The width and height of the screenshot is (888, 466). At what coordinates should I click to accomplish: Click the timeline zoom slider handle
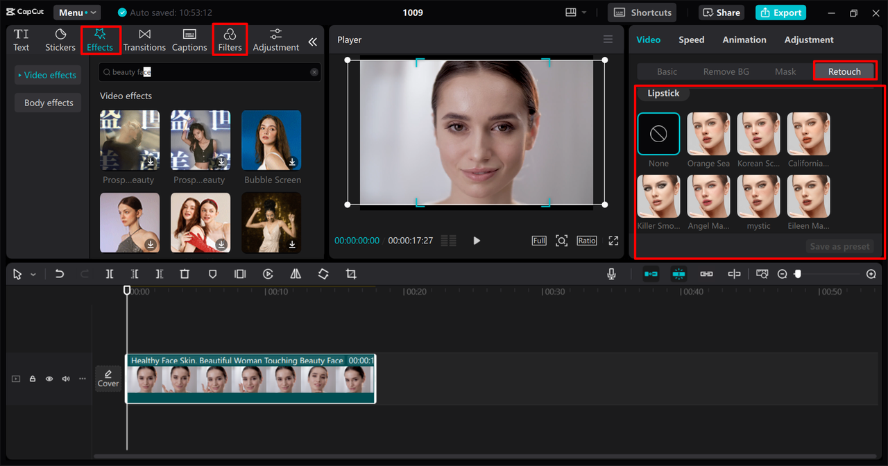798,274
